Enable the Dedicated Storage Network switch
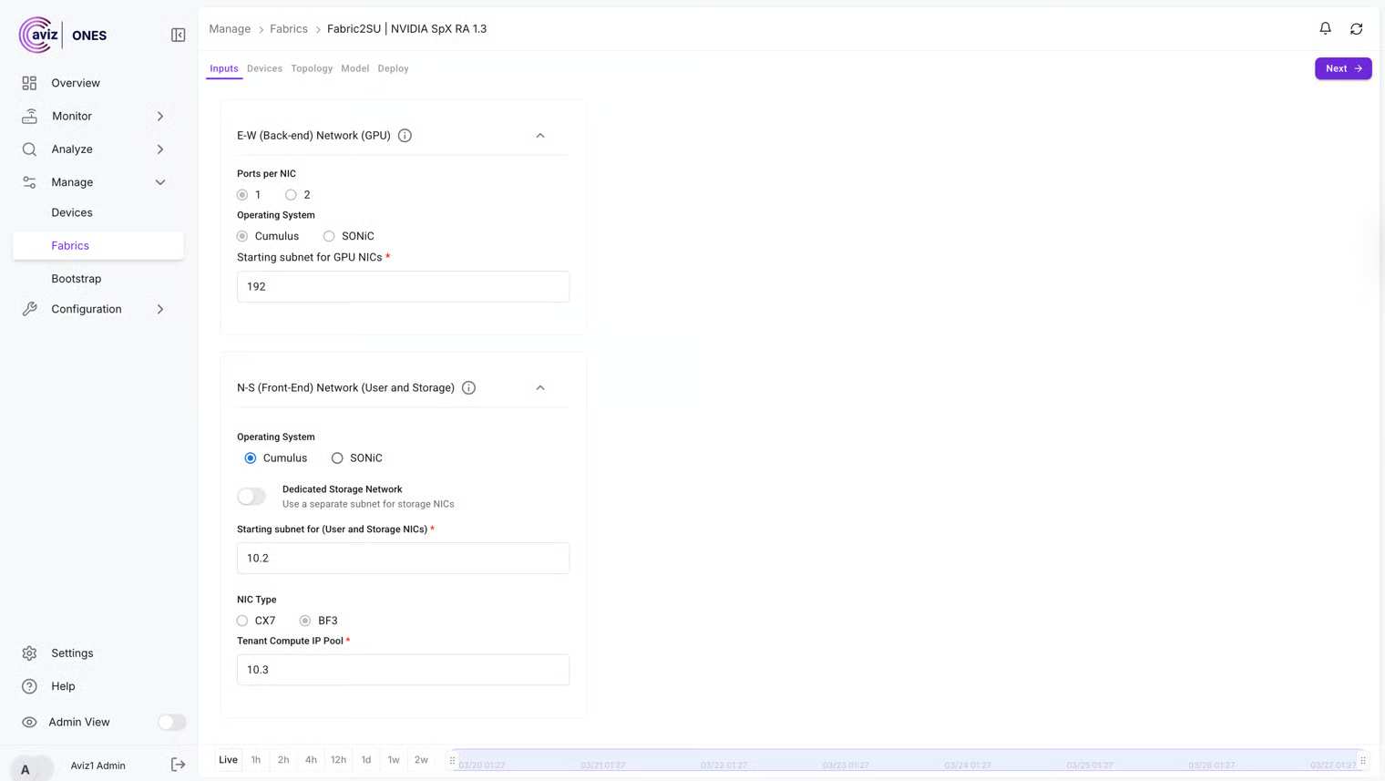Viewport: 1385px width, 781px height. tap(251, 497)
